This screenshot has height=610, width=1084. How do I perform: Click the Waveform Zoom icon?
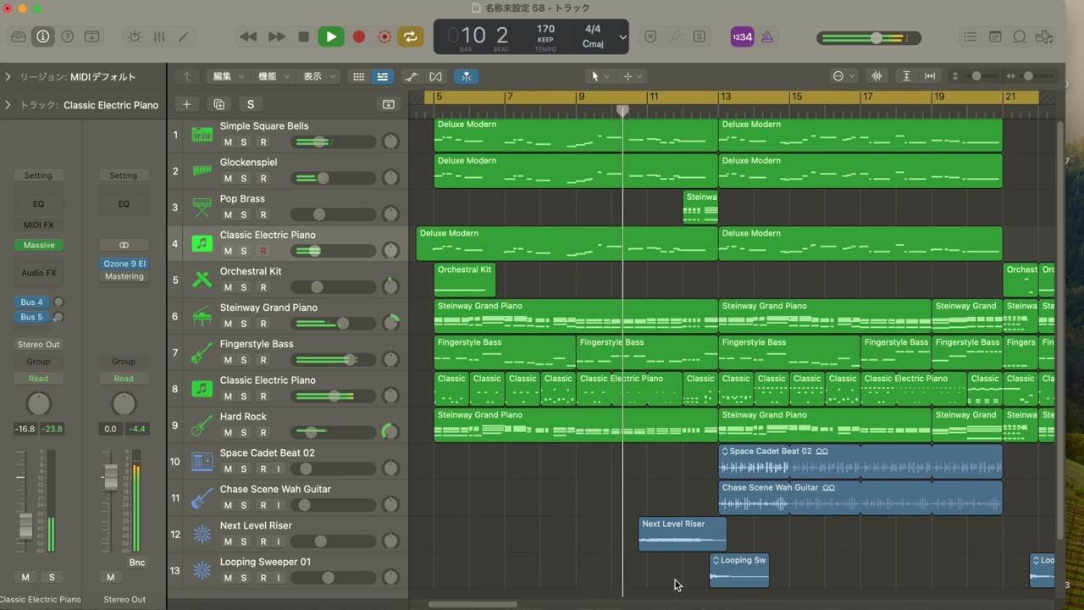point(877,76)
